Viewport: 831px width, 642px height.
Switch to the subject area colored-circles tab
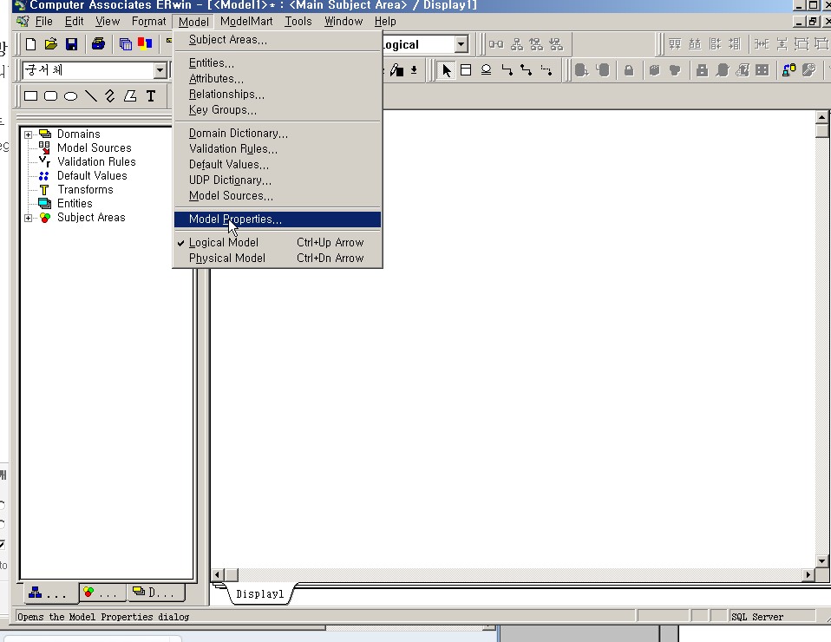[x=102, y=593]
